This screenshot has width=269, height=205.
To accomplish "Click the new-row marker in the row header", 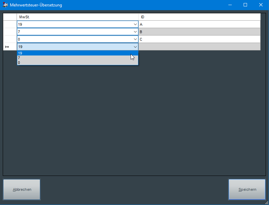I will click(x=7, y=47).
